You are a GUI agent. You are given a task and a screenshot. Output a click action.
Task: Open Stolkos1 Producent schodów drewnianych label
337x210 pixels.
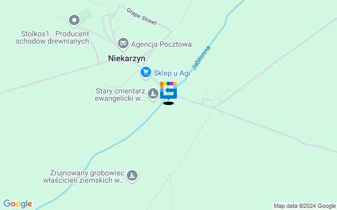coord(53,37)
